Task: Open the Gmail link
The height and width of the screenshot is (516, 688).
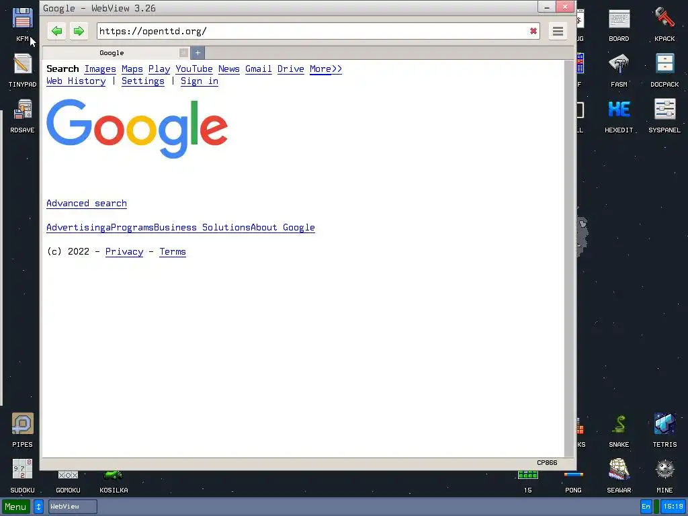Action: (259, 69)
